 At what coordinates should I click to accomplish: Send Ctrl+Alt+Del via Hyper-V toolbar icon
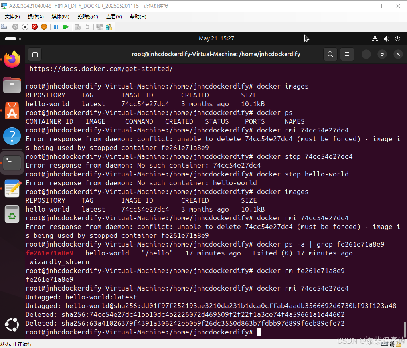click(x=4, y=27)
